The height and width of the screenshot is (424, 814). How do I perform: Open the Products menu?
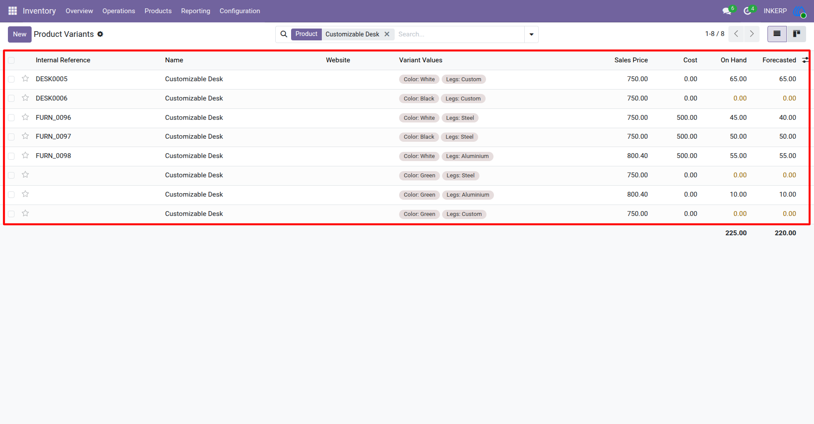tap(158, 11)
